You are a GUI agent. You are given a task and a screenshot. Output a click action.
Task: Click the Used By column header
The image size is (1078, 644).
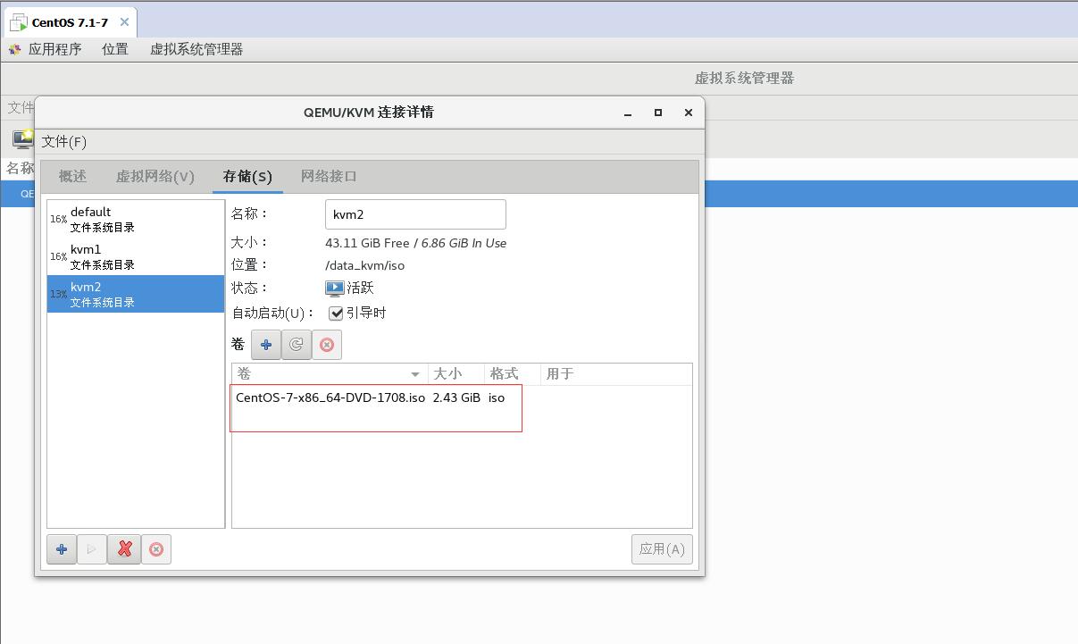click(616, 373)
